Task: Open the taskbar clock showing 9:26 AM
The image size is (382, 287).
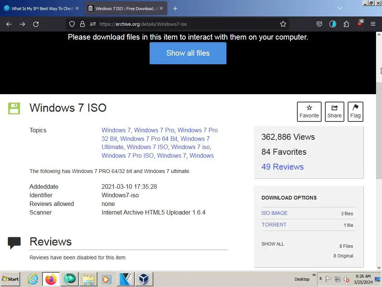Action: [x=363, y=279]
